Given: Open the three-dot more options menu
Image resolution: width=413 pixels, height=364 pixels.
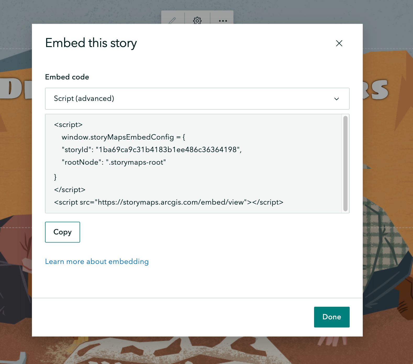Looking at the screenshot, I should [223, 20].
